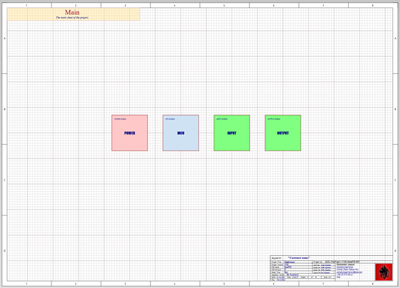Click zone column 1 on the top border
The image size is (400, 288).
point(27,5)
